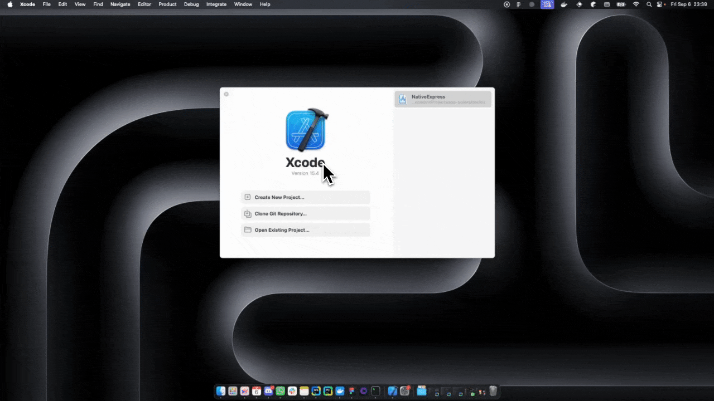Open System Settings from the Dock
Image resolution: width=714 pixels, height=401 pixels.
coord(405,391)
